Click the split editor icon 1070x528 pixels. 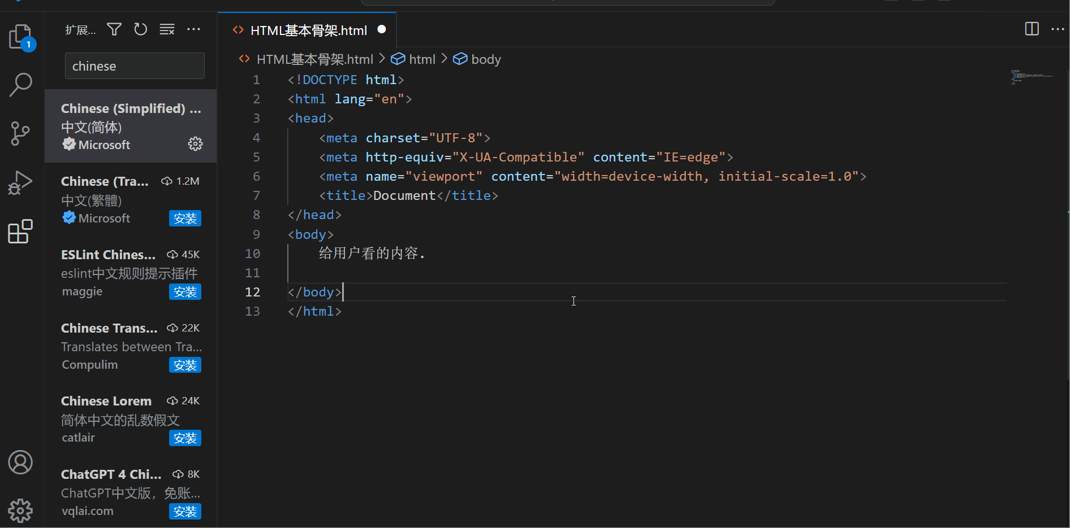(1031, 29)
